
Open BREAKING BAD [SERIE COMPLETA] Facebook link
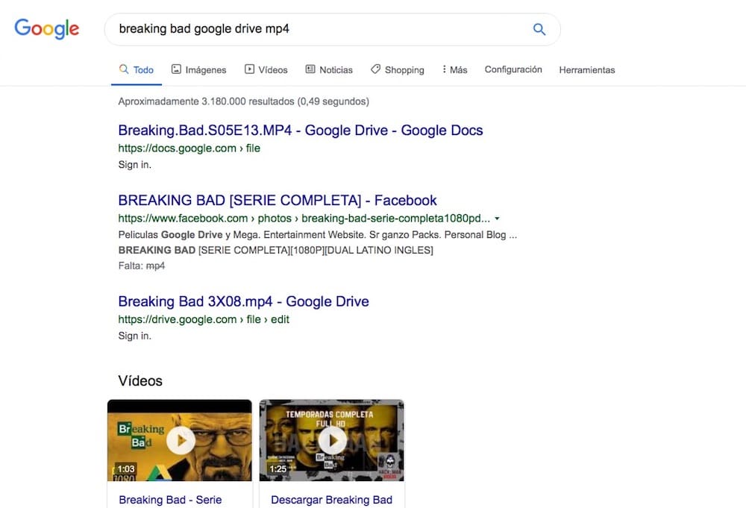coord(278,200)
